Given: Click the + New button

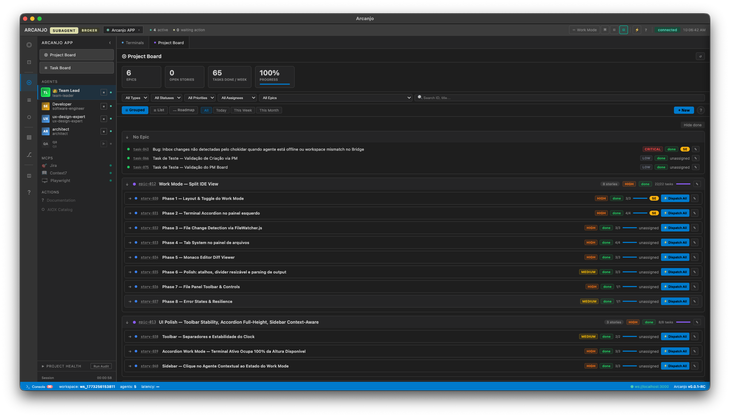Looking at the screenshot, I should click(x=684, y=110).
